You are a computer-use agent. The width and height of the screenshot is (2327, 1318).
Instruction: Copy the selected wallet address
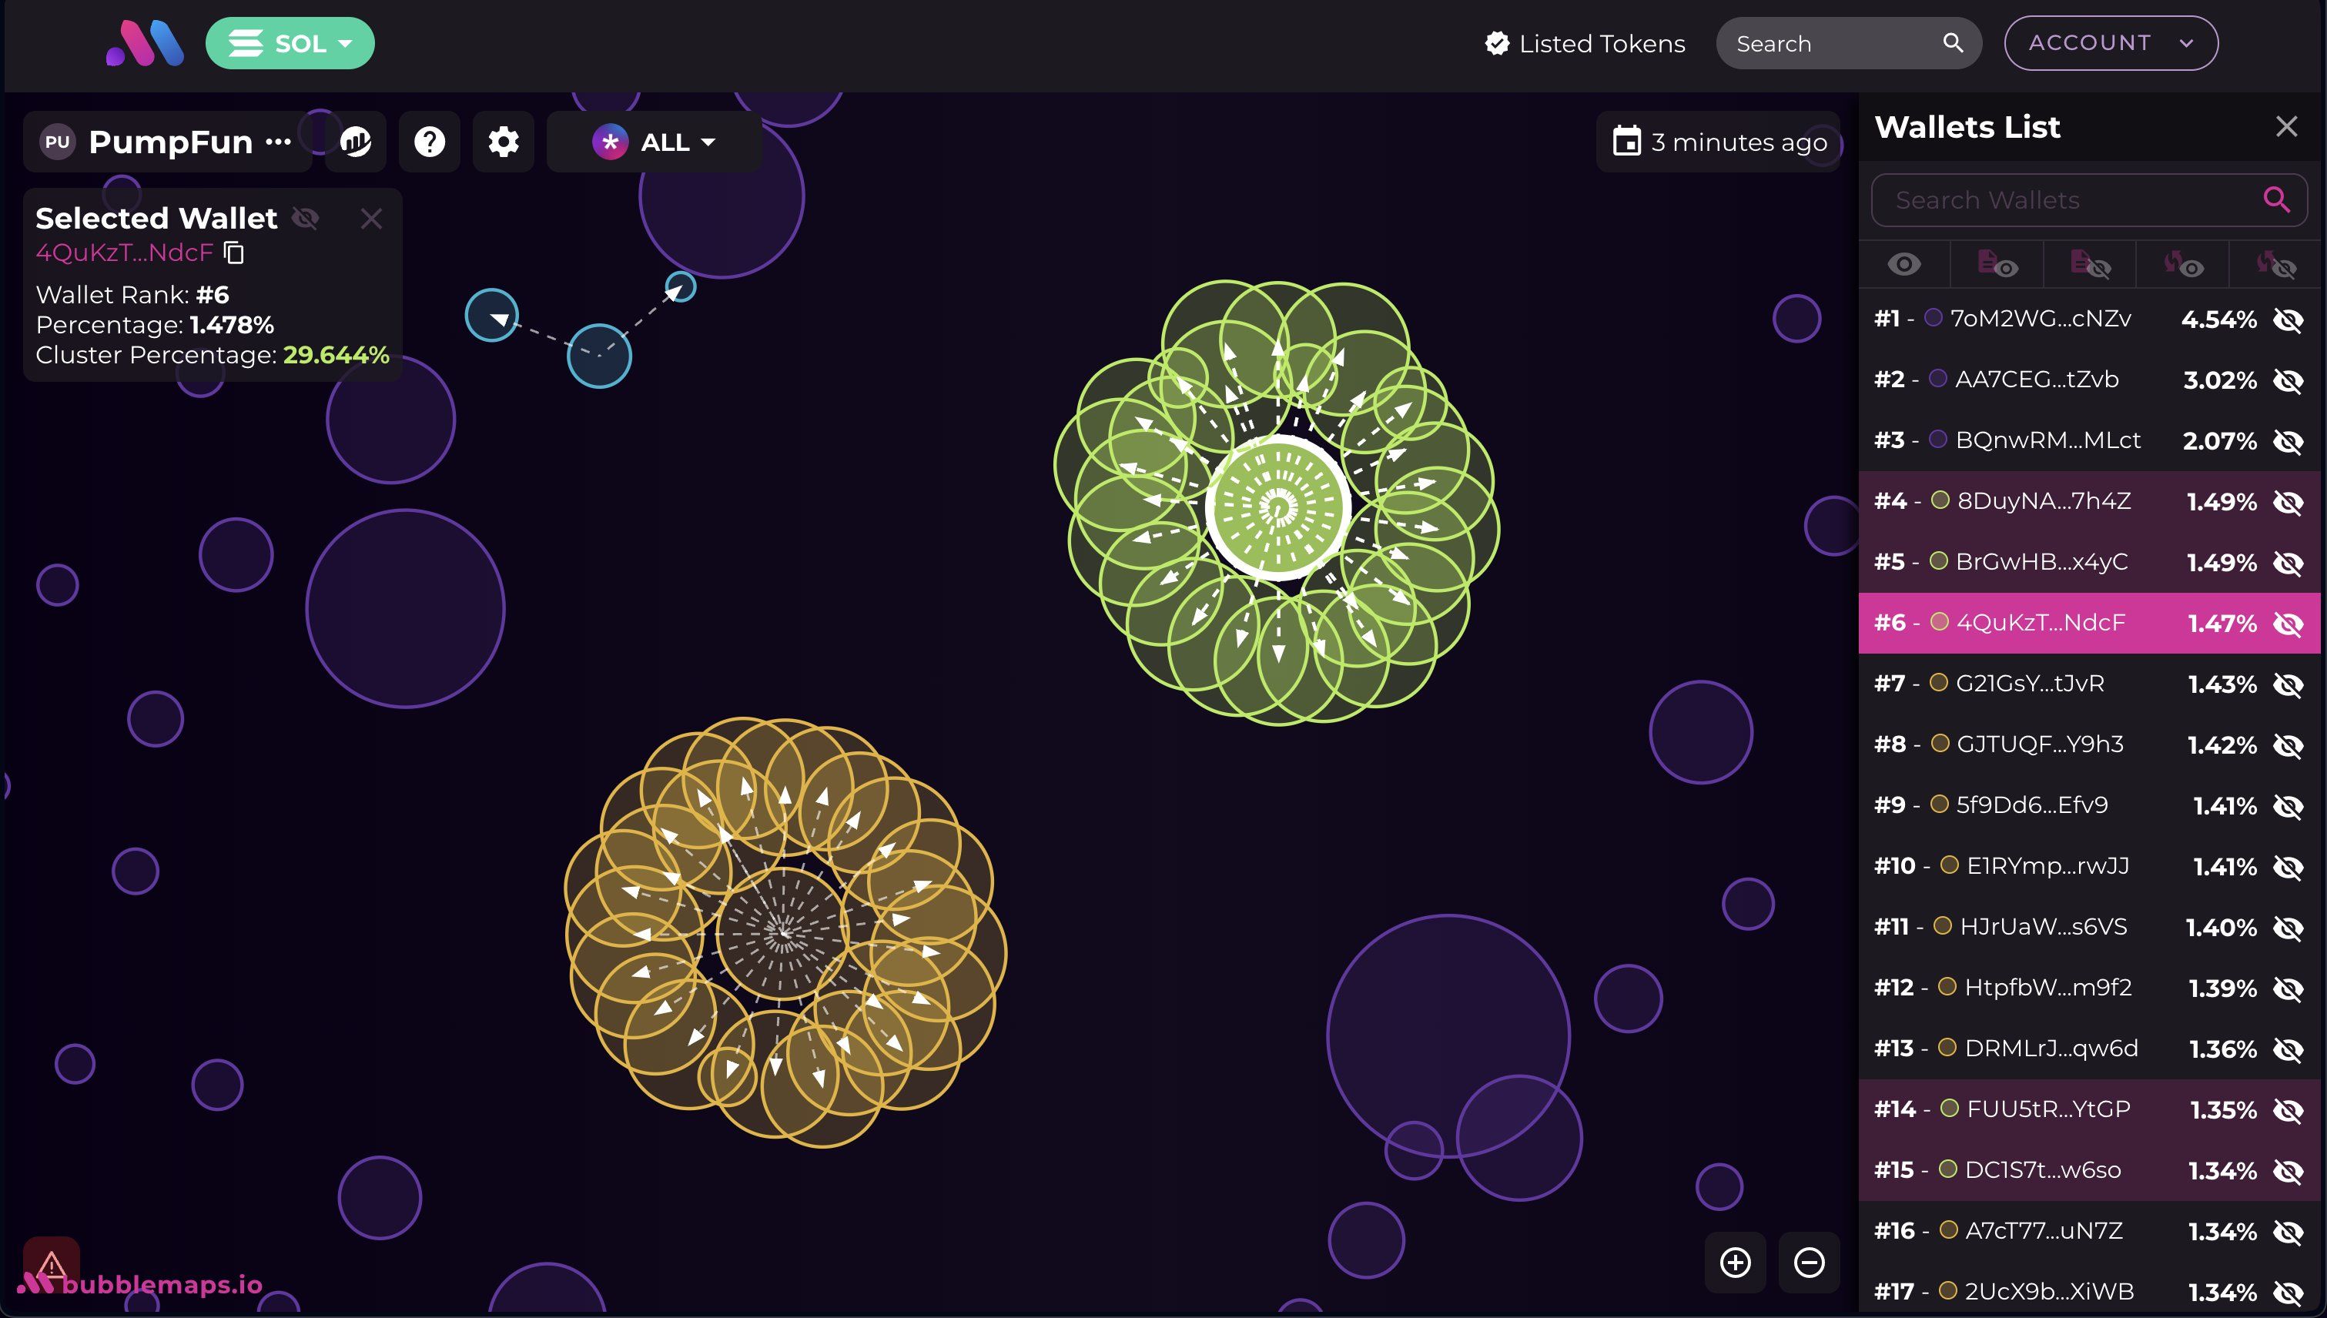(x=235, y=253)
